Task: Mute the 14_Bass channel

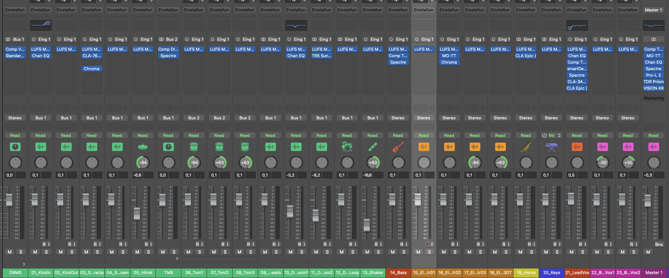Action: coord(393,252)
